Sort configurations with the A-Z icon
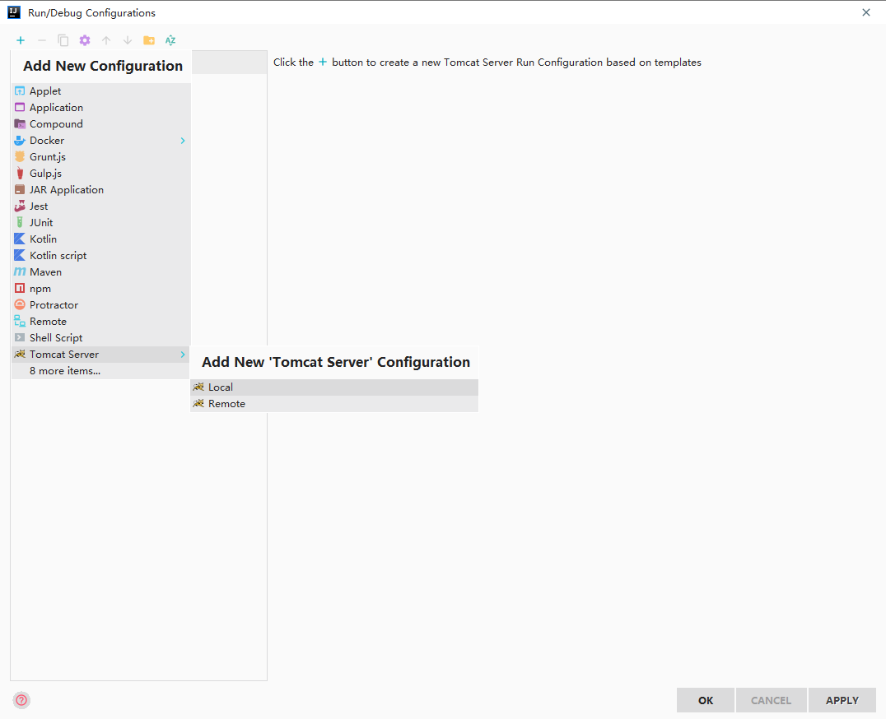Image resolution: width=886 pixels, height=719 pixels. click(170, 40)
